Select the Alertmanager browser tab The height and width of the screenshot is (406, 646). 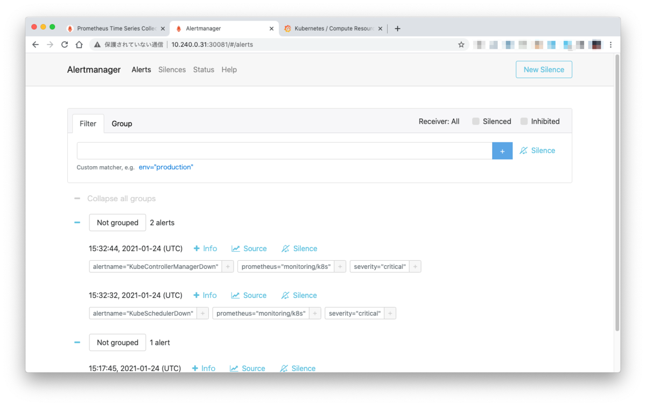(224, 29)
